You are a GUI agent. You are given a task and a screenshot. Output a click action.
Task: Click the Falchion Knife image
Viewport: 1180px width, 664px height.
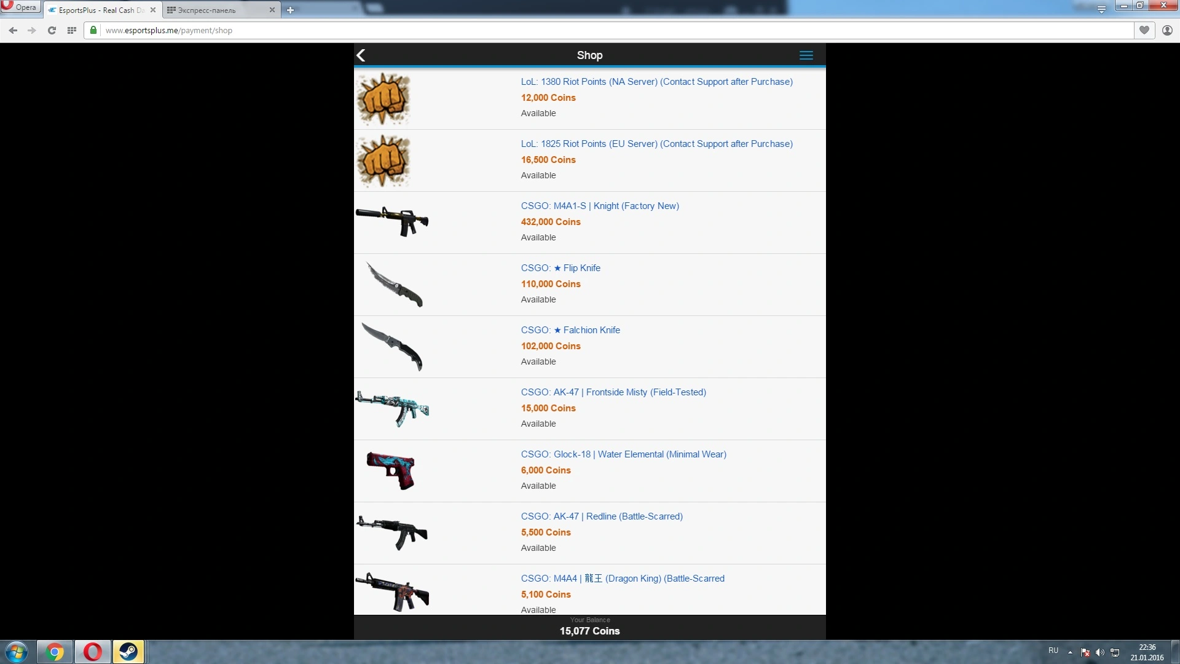[392, 347]
